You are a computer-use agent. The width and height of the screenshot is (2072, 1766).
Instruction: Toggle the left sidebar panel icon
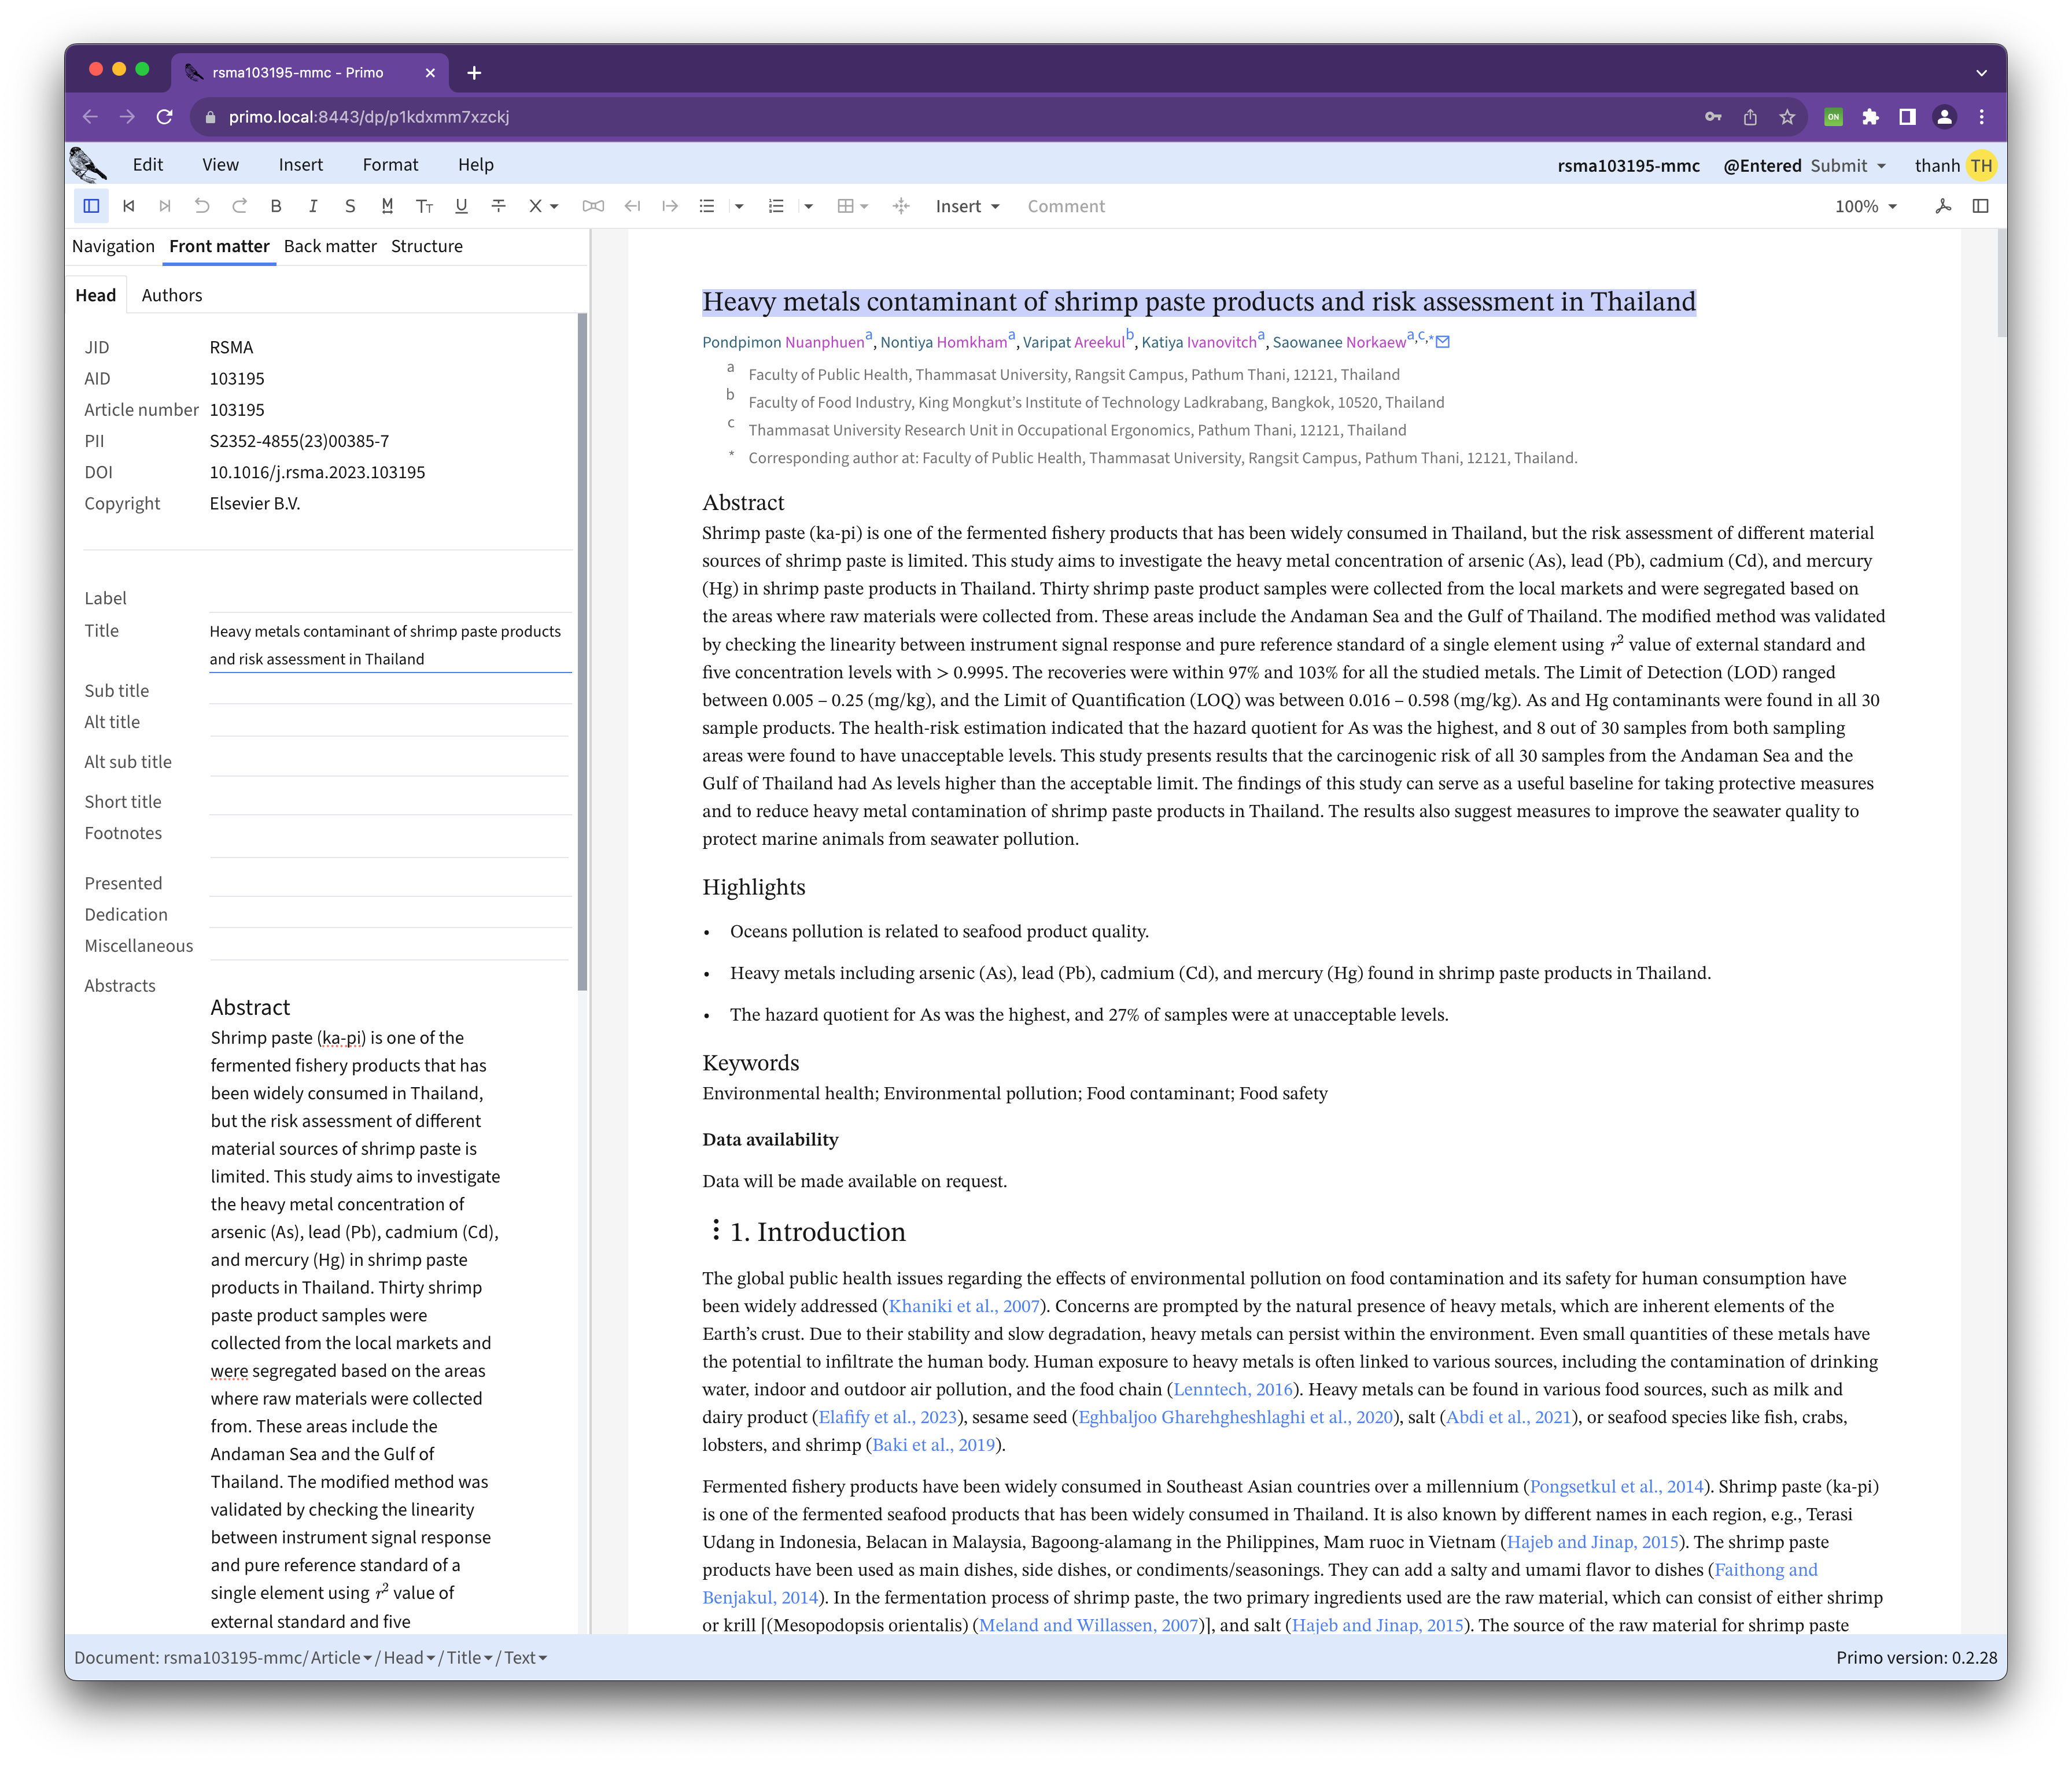(x=91, y=206)
